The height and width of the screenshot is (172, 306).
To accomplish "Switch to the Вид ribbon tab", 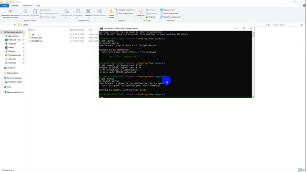I will (38, 6).
